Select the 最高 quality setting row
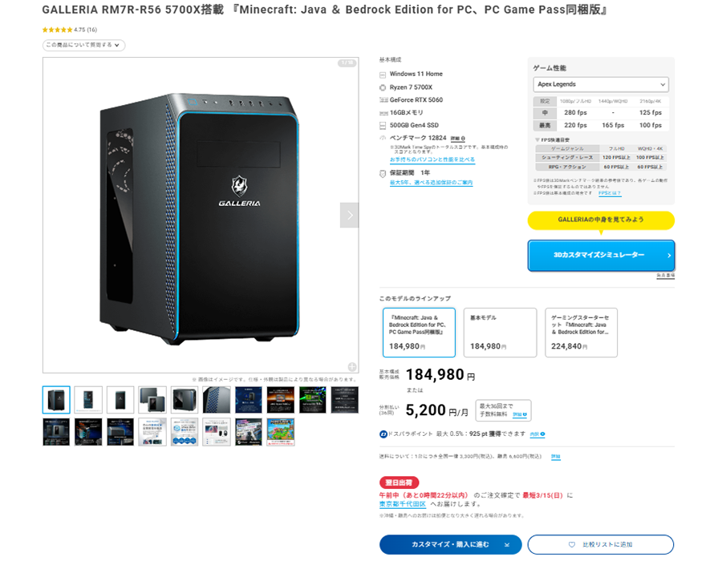Viewport: 722px width, 561px height. pos(546,126)
